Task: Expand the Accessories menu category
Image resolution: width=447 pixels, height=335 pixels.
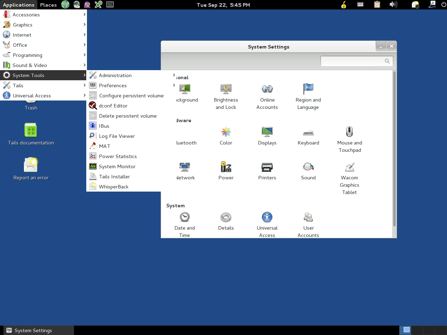Action: click(26, 15)
